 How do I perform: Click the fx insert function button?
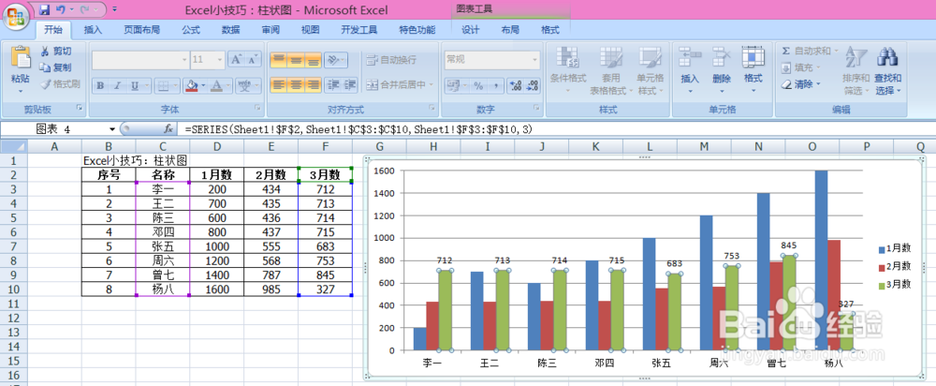click(168, 129)
